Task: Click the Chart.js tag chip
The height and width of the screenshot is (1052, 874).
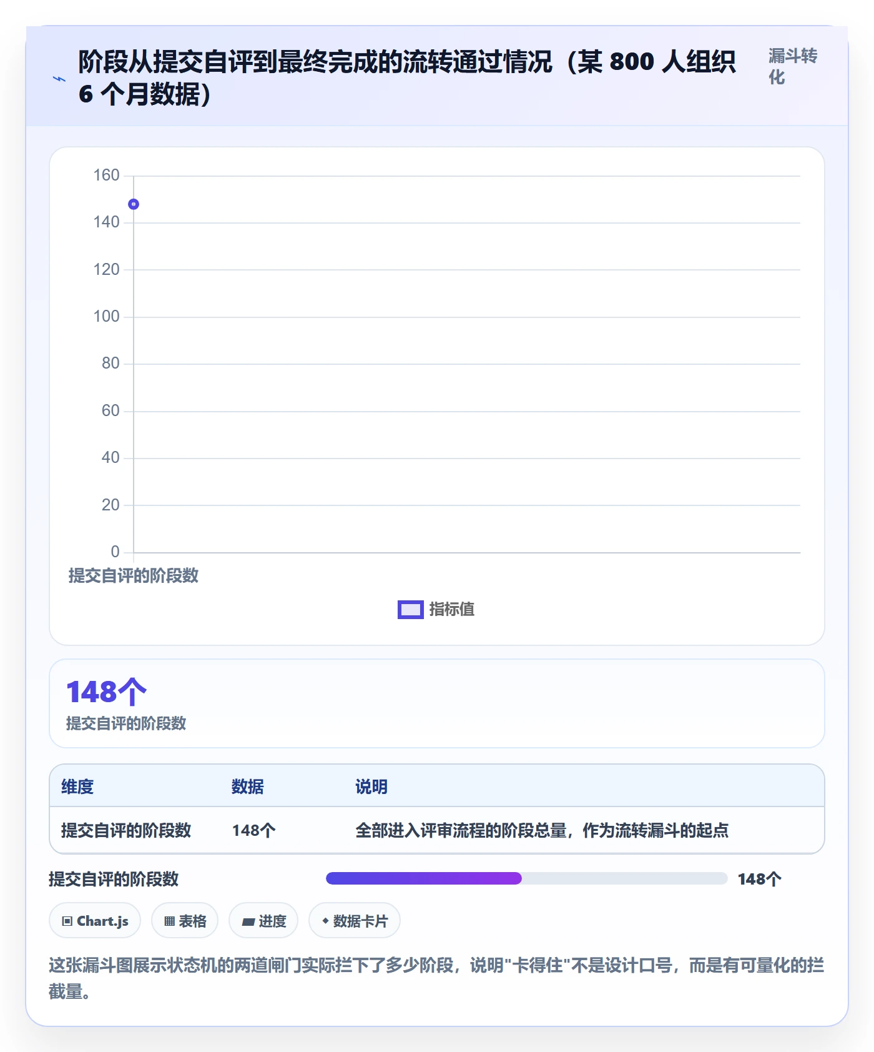Action: pyautogui.click(x=95, y=920)
